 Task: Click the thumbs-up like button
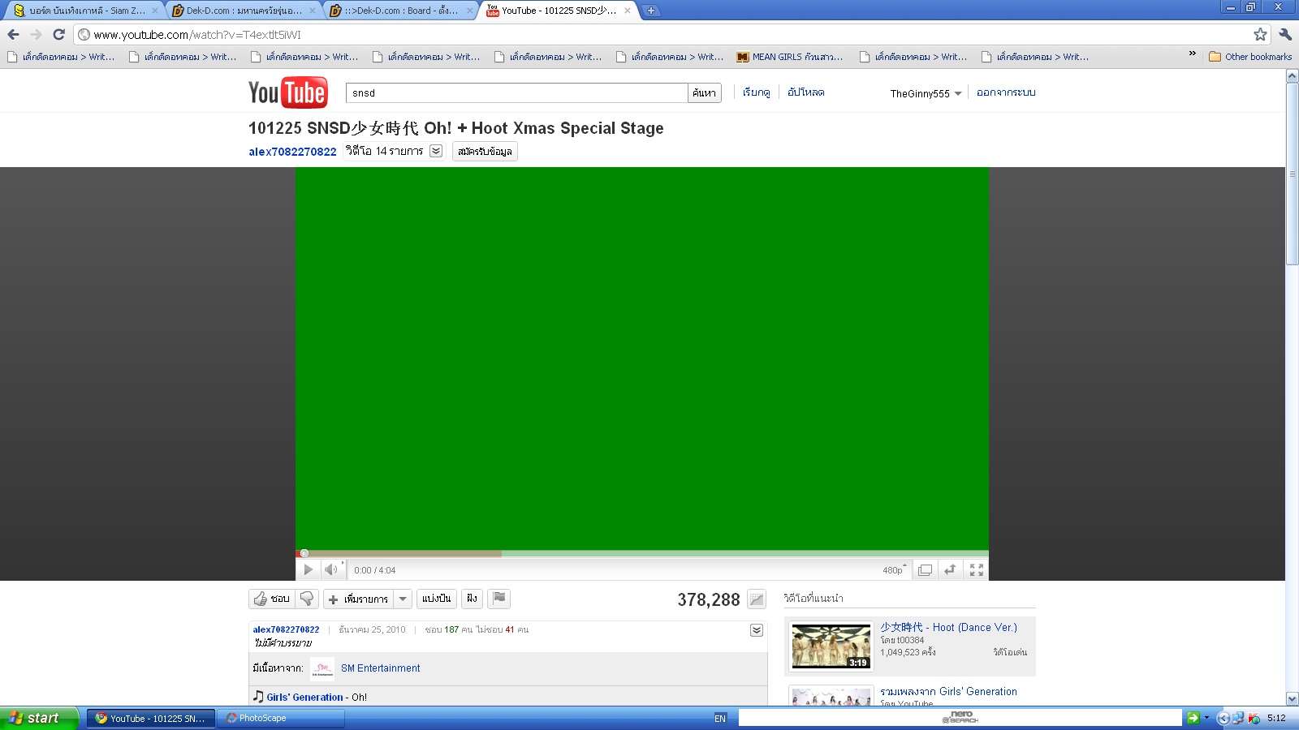272,599
